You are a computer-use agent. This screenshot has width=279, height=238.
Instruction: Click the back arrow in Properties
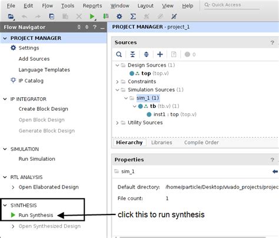coord(275,171)
